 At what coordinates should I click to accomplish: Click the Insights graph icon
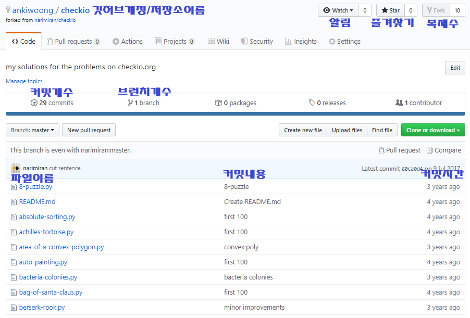click(288, 41)
